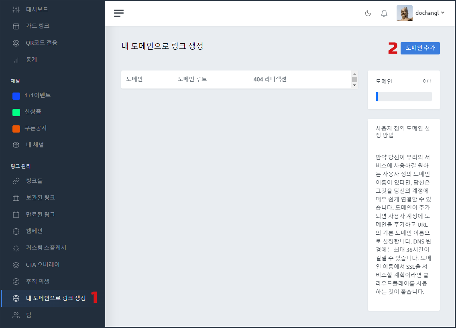The width and height of the screenshot is (456, 328).
Task: Click the 대시보드 sliders icon
Action: click(16, 10)
